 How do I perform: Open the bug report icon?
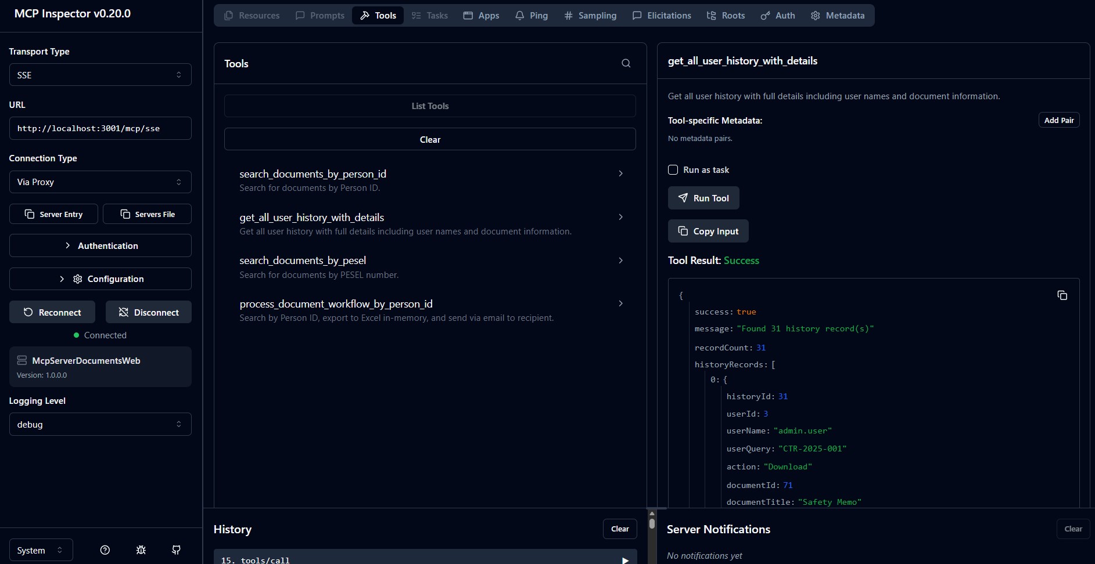(x=141, y=550)
